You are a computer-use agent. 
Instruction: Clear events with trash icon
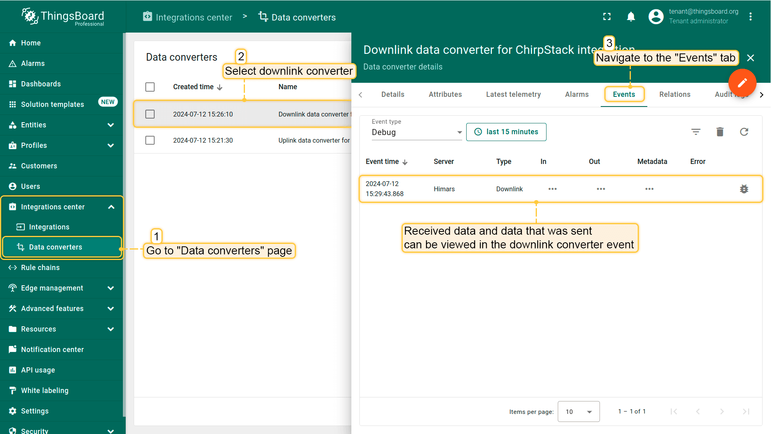720,132
